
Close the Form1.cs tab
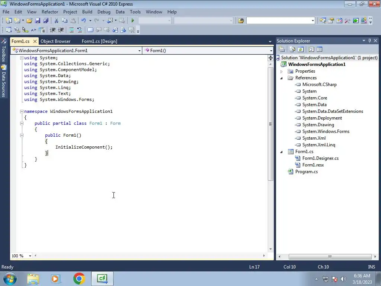(35, 41)
